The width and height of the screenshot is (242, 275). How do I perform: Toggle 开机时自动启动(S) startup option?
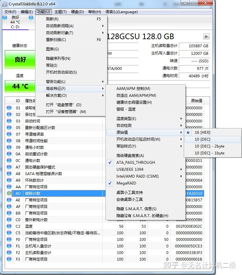pos(71,72)
